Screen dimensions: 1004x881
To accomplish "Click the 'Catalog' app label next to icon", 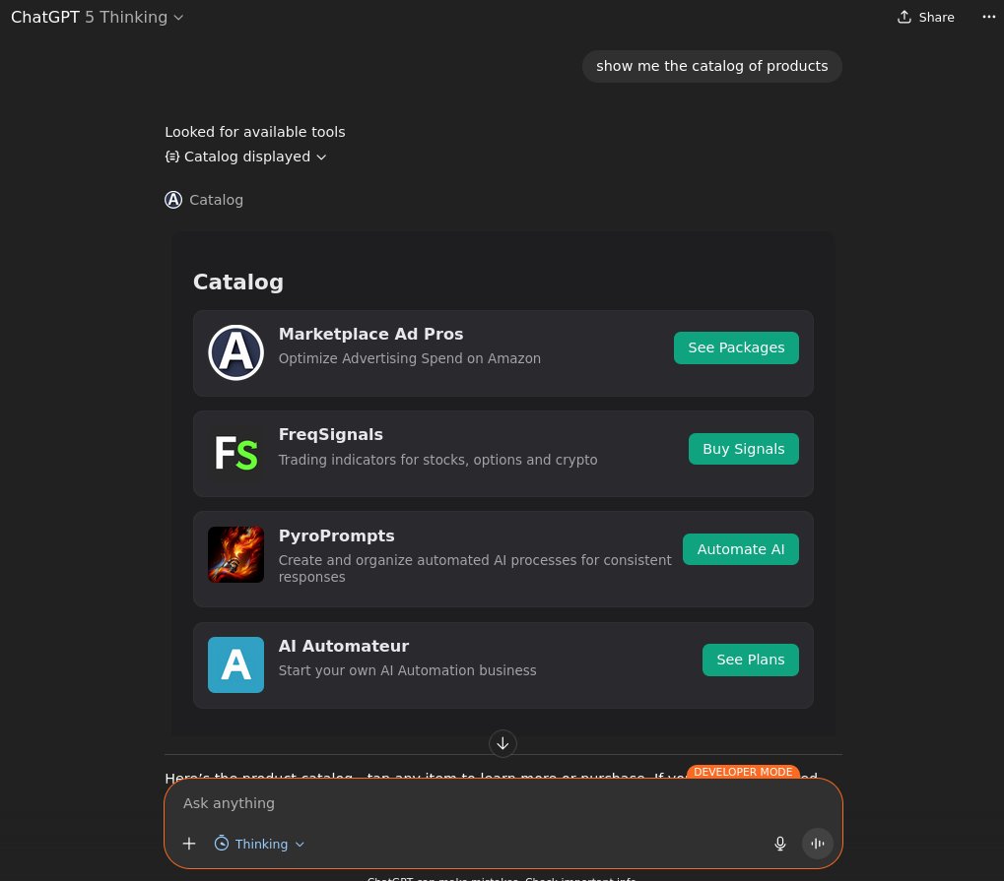I will coord(217,200).
